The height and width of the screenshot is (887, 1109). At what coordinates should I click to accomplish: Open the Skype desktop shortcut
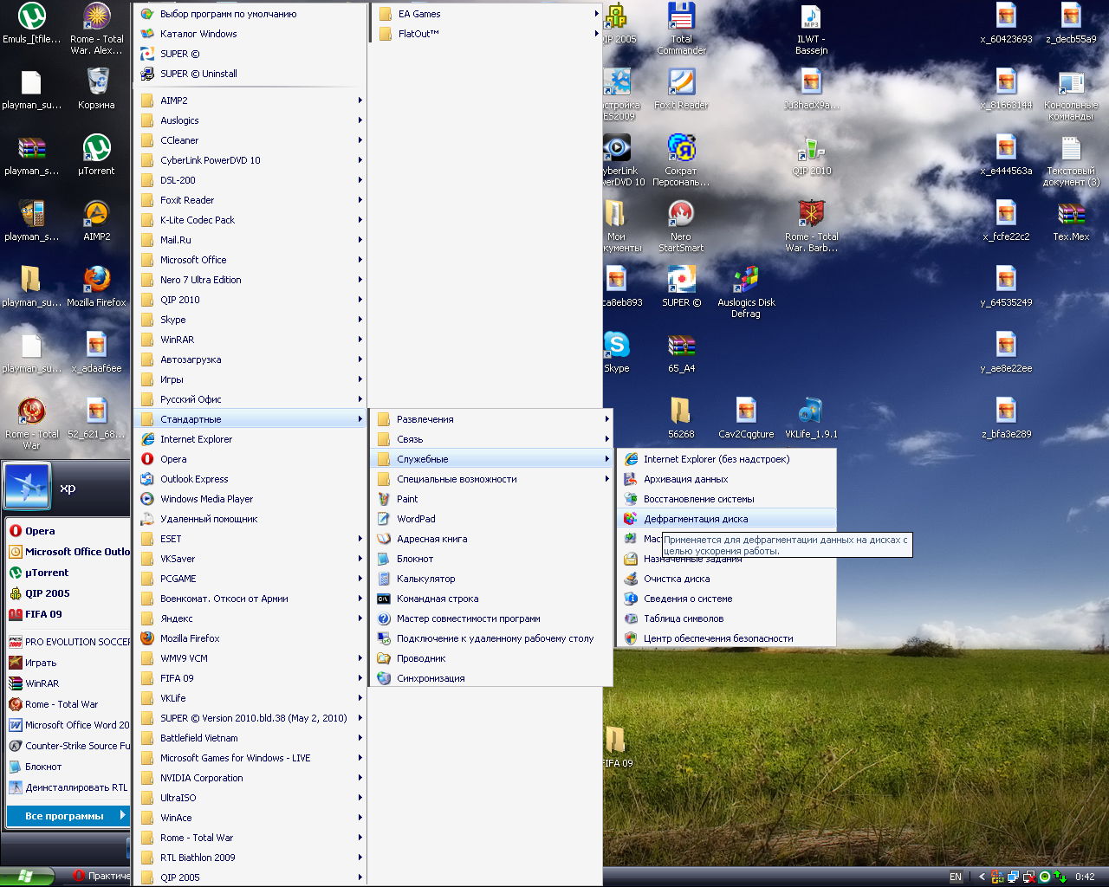click(617, 352)
